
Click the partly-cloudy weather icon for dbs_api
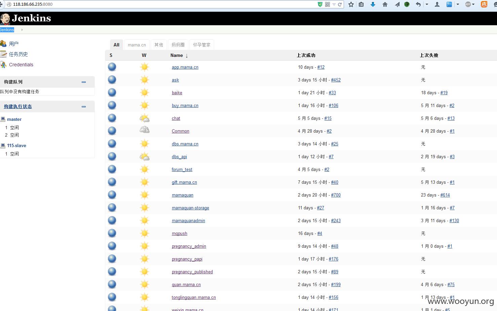click(145, 157)
